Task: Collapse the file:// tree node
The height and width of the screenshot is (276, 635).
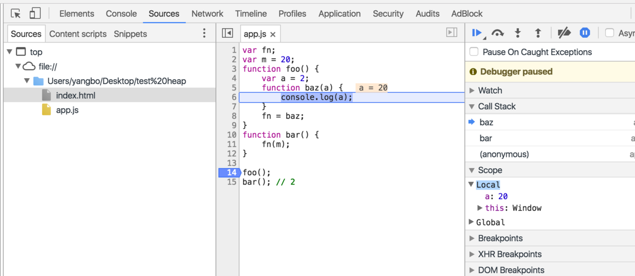Action: (18, 66)
